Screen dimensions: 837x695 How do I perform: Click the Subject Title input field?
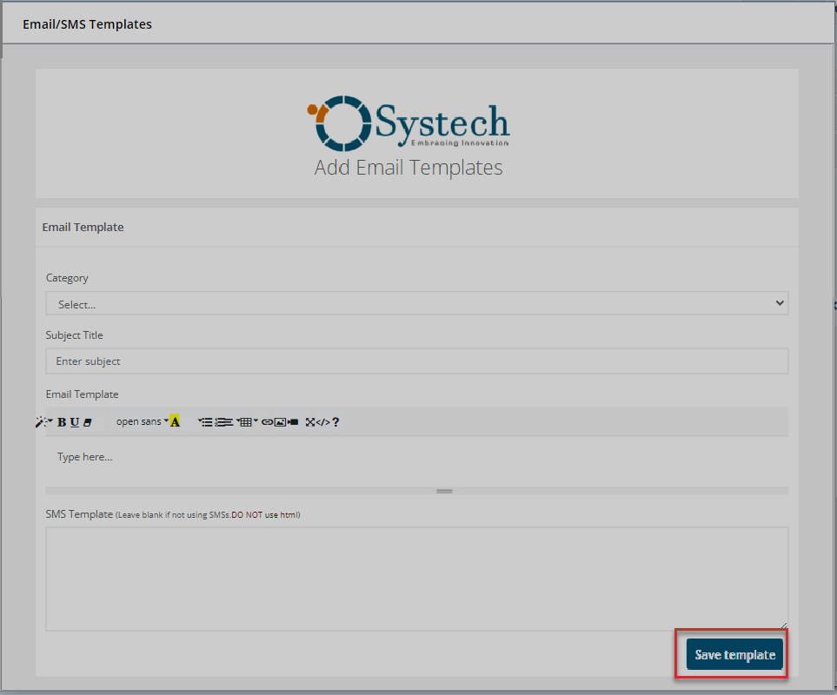point(417,361)
